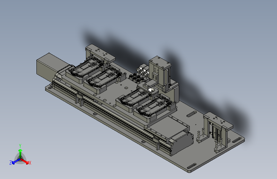The height and width of the screenshot is (179, 277).
Task: Select the white circular hole on the small block
Action: pyautogui.click(x=151, y=90)
